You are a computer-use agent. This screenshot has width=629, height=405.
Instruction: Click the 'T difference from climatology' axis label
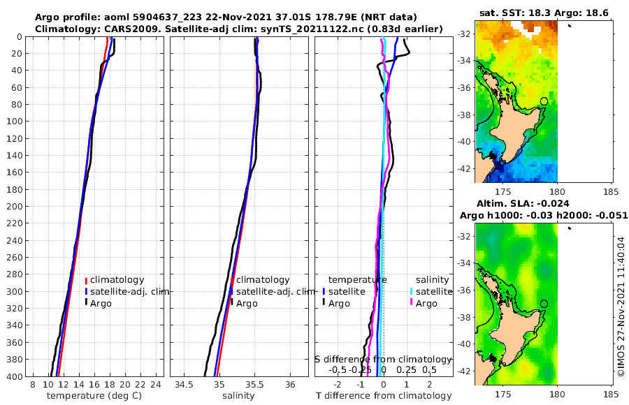click(384, 396)
